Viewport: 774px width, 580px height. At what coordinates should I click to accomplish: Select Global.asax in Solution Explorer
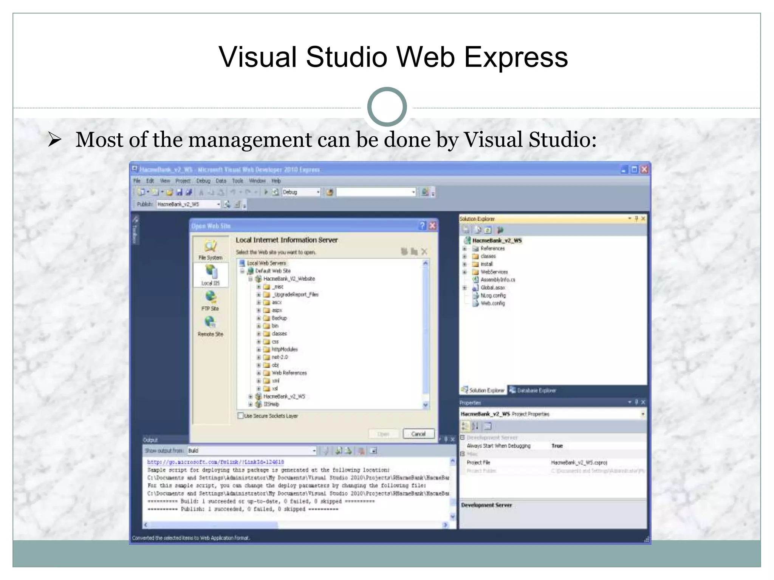(493, 288)
